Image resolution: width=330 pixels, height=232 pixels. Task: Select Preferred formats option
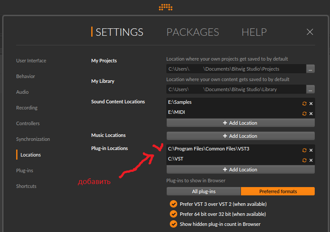278,191
